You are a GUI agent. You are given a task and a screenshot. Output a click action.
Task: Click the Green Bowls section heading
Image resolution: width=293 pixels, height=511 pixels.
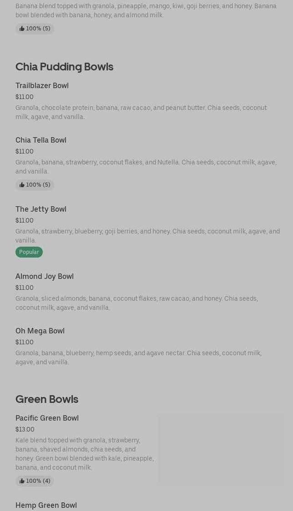click(x=47, y=399)
